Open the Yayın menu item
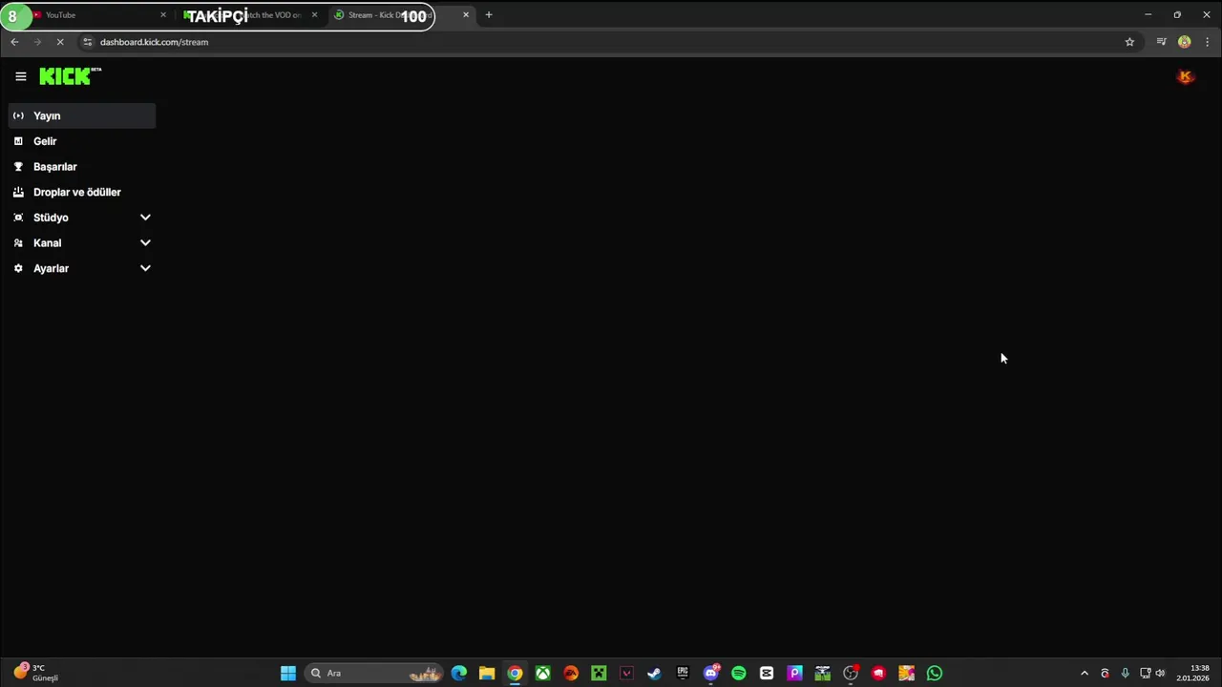 point(82,115)
